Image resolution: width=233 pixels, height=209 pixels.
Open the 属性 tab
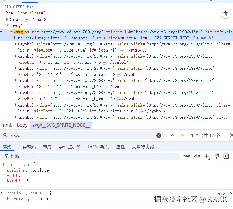(x=120, y=147)
